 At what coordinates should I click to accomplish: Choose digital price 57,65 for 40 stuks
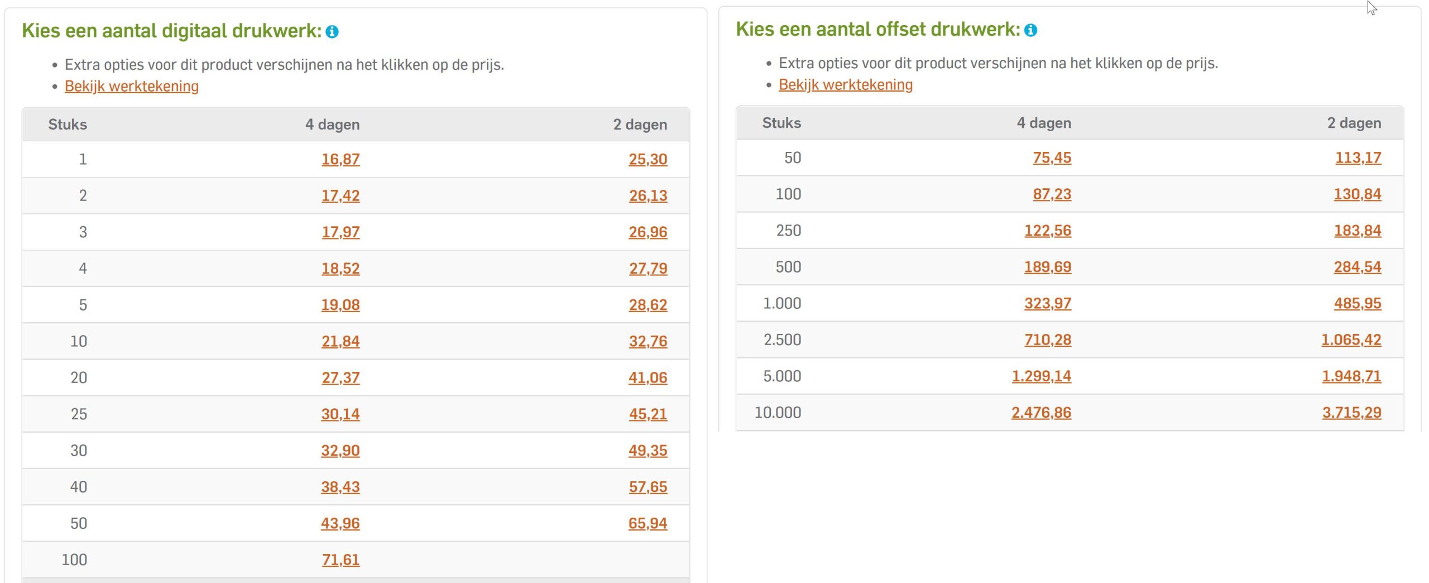point(648,487)
